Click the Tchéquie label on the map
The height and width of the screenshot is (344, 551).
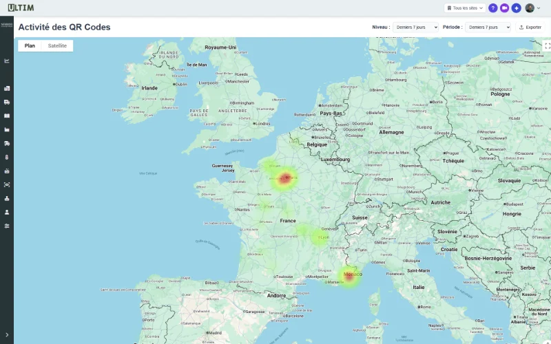click(453, 161)
